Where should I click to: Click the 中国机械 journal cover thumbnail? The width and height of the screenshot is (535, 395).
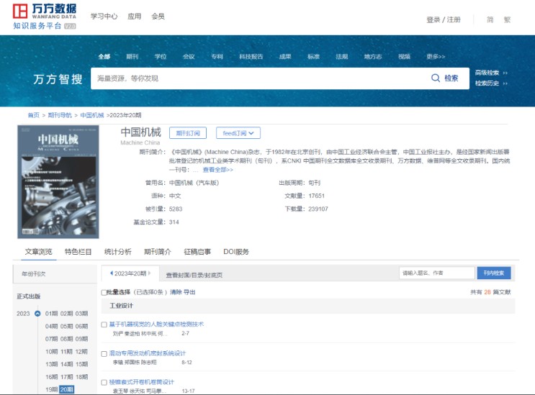[x=58, y=181]
